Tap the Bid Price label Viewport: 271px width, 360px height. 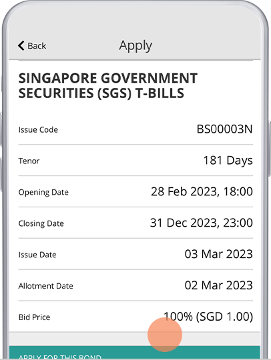[x=34, y=317]
